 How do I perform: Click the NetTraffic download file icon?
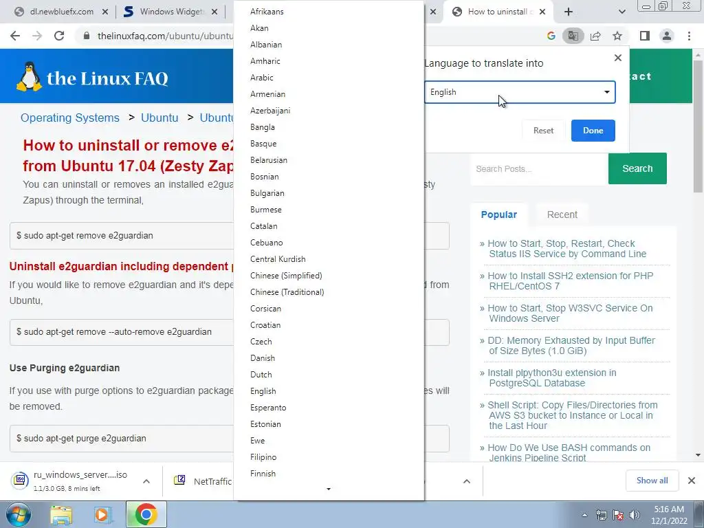point(179,481)
